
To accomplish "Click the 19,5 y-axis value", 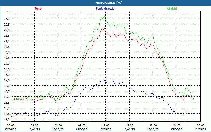I will coord(7,58).
